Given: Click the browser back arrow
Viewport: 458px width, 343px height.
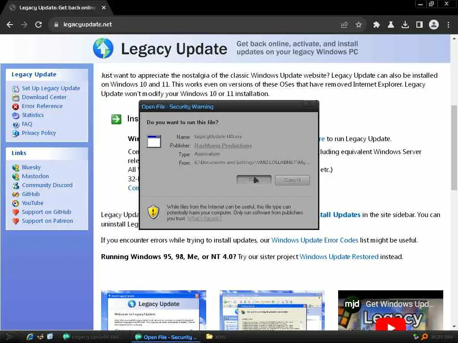Looking at the screenshot, I should point(10,25).
